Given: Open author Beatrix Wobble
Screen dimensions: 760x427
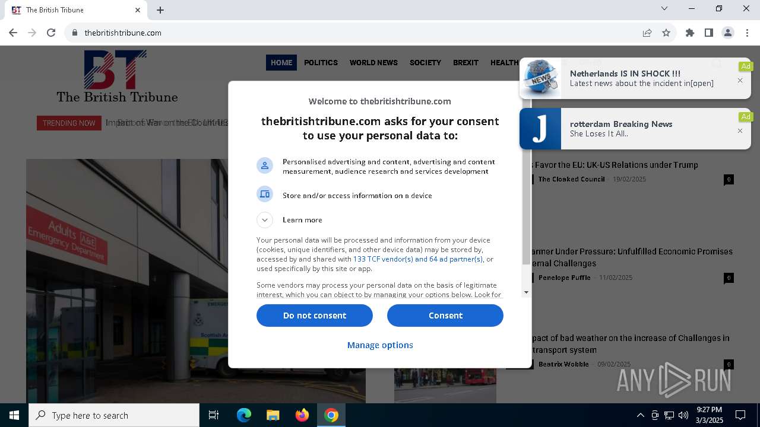Looking at the screenshot, I should 563,364.
